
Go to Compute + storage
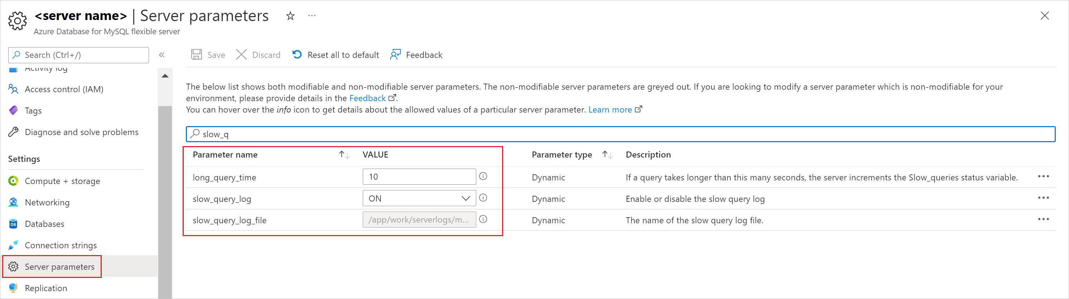62,181
